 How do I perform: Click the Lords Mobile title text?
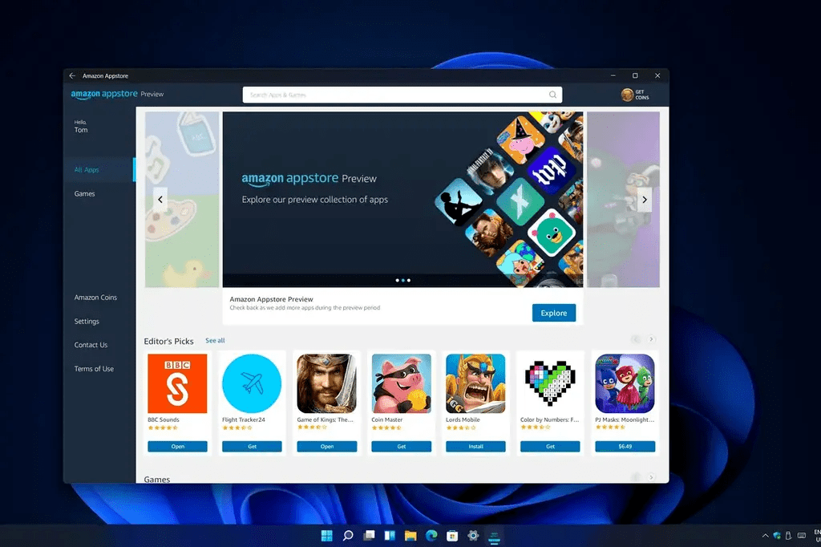463,419
